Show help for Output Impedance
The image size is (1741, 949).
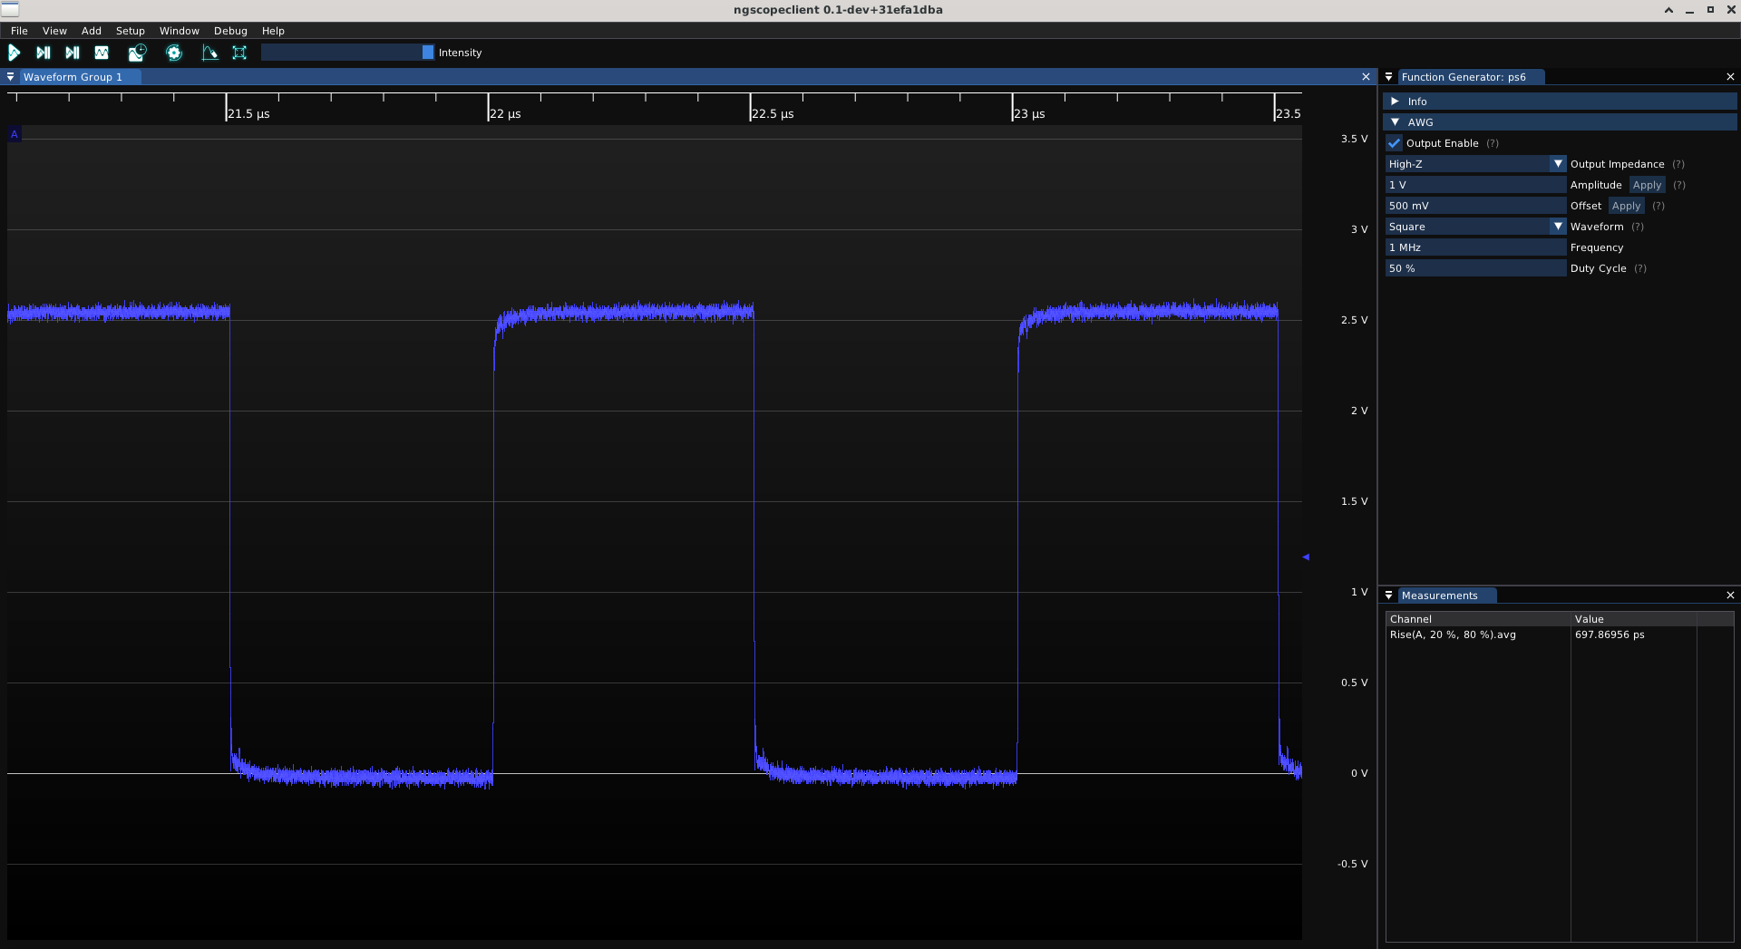tap(1678, 164)
